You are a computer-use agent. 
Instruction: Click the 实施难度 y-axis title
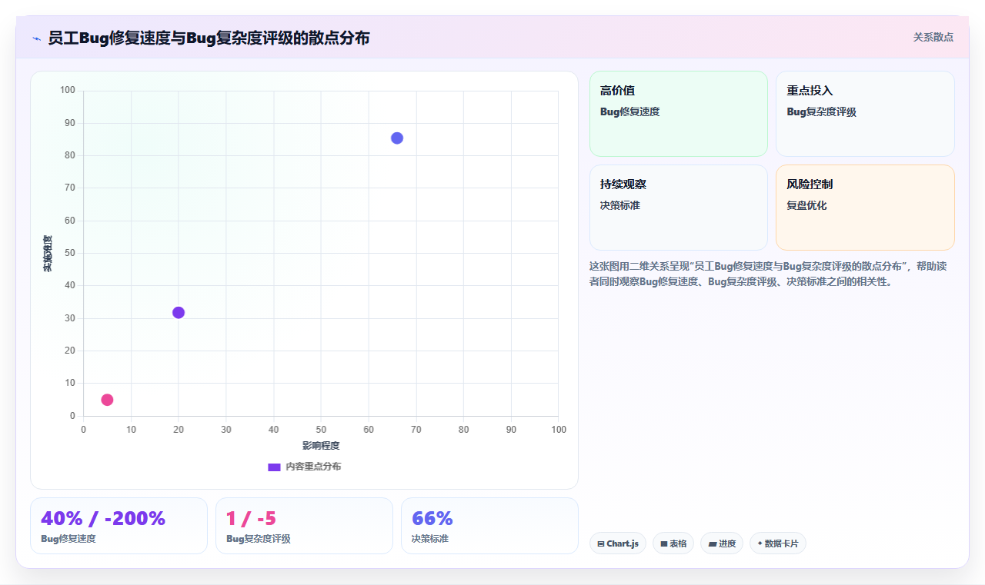coord(48,254)
